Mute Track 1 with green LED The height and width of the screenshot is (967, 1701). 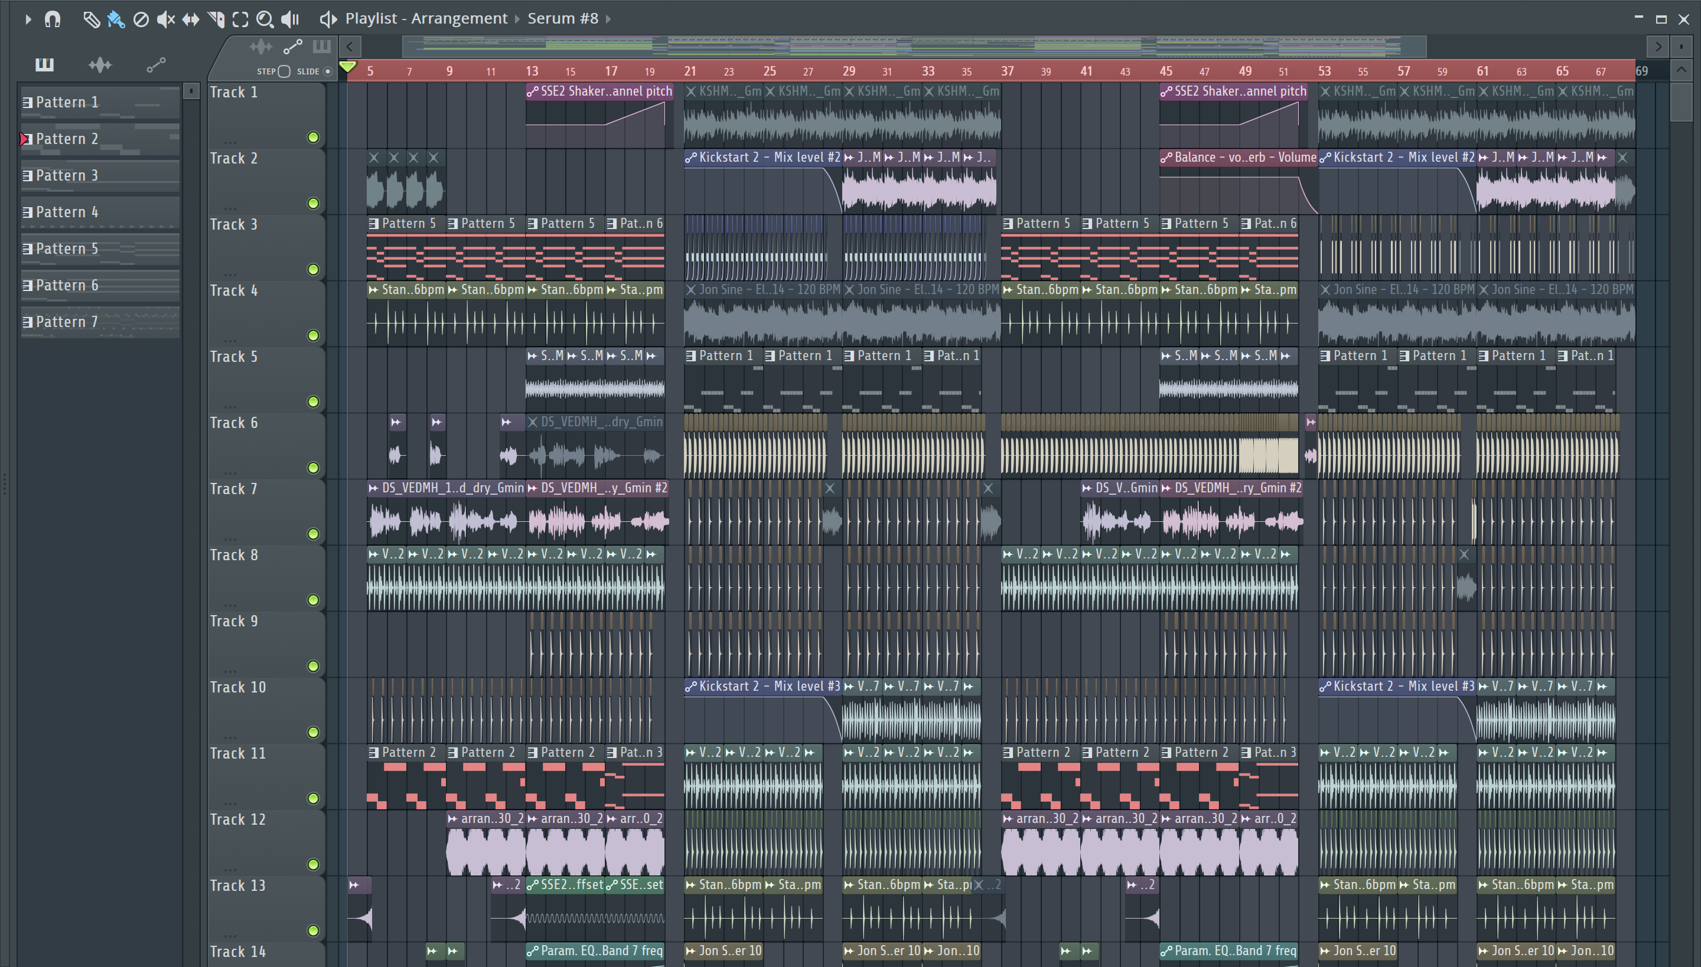tap(313, 138)
